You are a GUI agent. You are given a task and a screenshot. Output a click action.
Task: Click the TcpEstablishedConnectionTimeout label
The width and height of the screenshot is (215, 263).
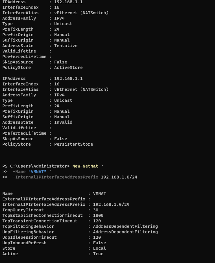pos(42,215)
